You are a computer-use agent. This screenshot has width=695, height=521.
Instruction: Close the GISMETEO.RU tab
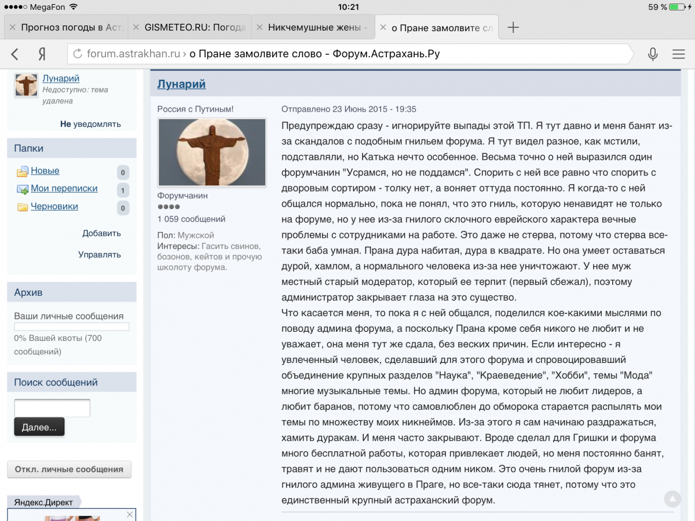[x=136, y=27]
